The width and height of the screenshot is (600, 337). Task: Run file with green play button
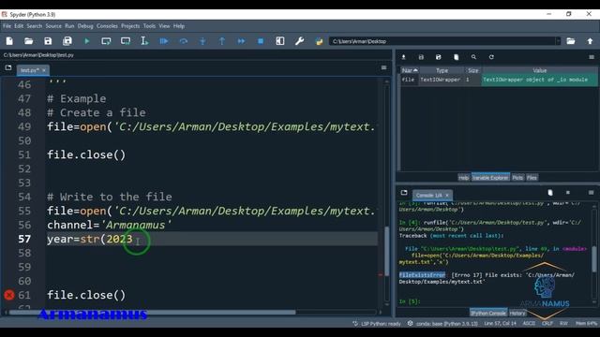click(x=87, y=41)
